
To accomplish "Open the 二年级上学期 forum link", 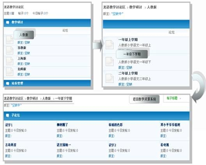I will (128, 73).
